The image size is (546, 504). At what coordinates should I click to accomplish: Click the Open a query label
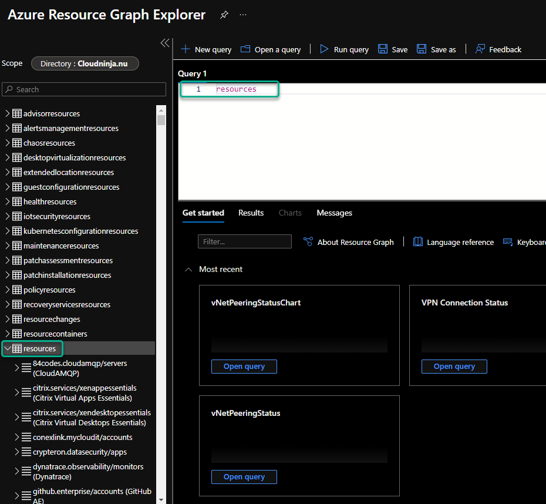[x=278, y=50]
